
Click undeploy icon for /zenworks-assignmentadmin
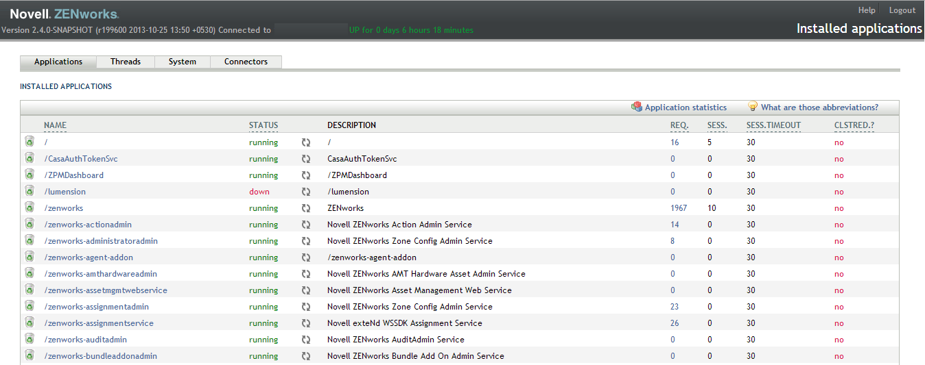[x=30, y=306]
